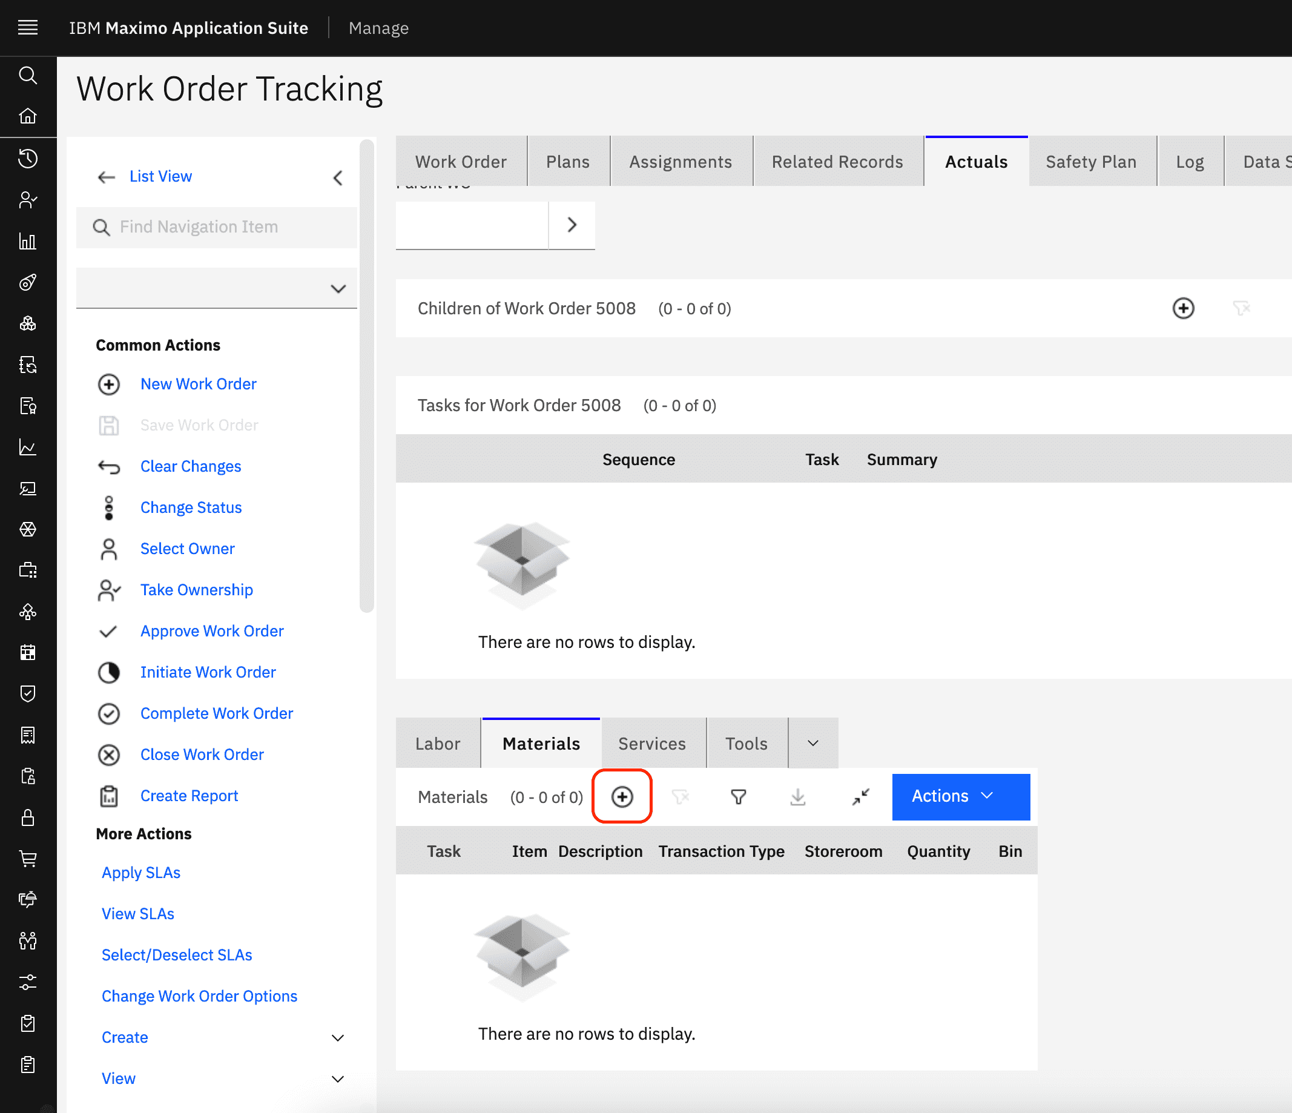The height and width of the screenshot is (1113, 1292).
Task: Switch to the Plans tab
Action: coord(567,162)
